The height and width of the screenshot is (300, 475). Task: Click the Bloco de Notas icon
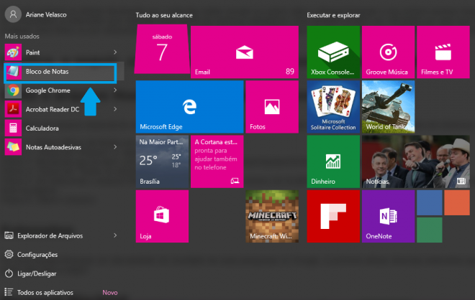point(13,72)
